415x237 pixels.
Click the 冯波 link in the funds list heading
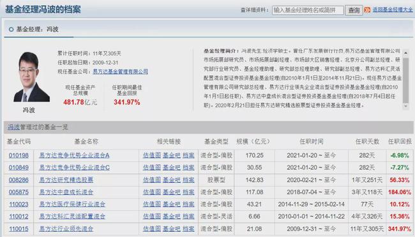coord(14,127)
